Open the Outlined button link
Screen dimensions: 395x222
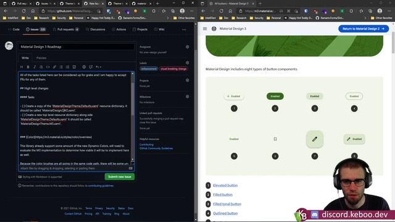(225, 213)
